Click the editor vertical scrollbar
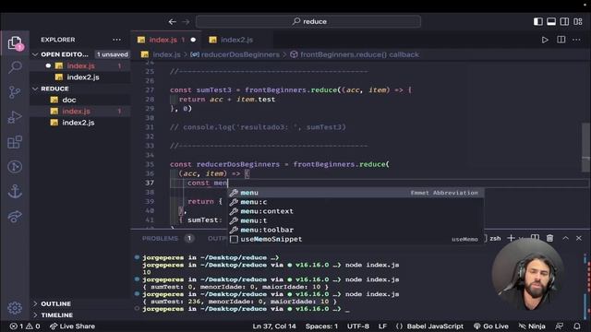 point(586,147)
